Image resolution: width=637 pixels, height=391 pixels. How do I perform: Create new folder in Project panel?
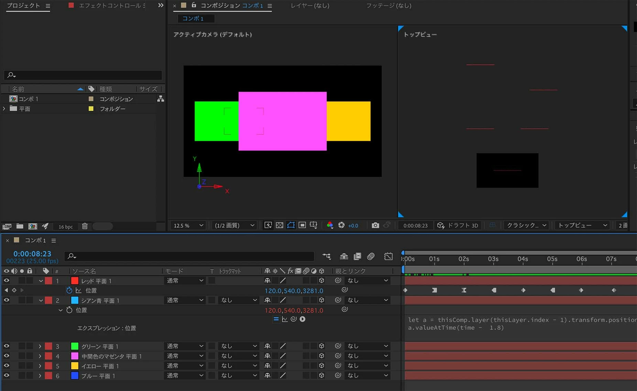pos(20,226)
